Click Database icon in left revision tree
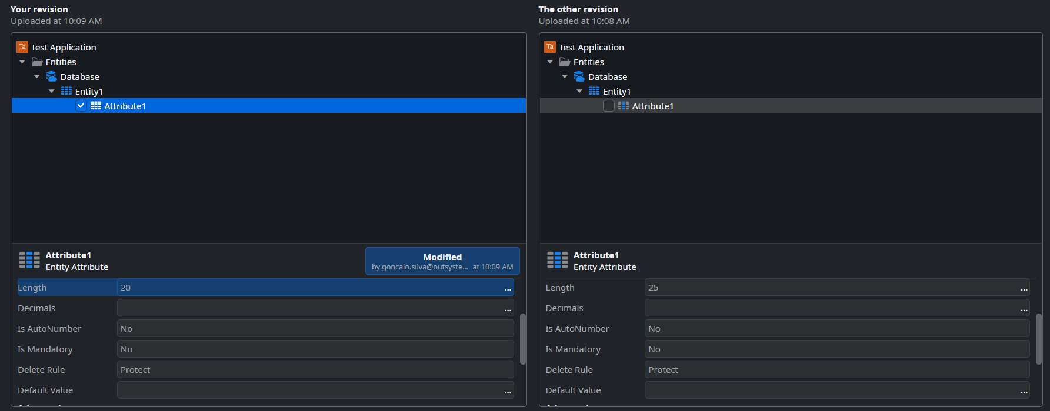Viewport: 1050px width, 411px height. coord(52,77)
